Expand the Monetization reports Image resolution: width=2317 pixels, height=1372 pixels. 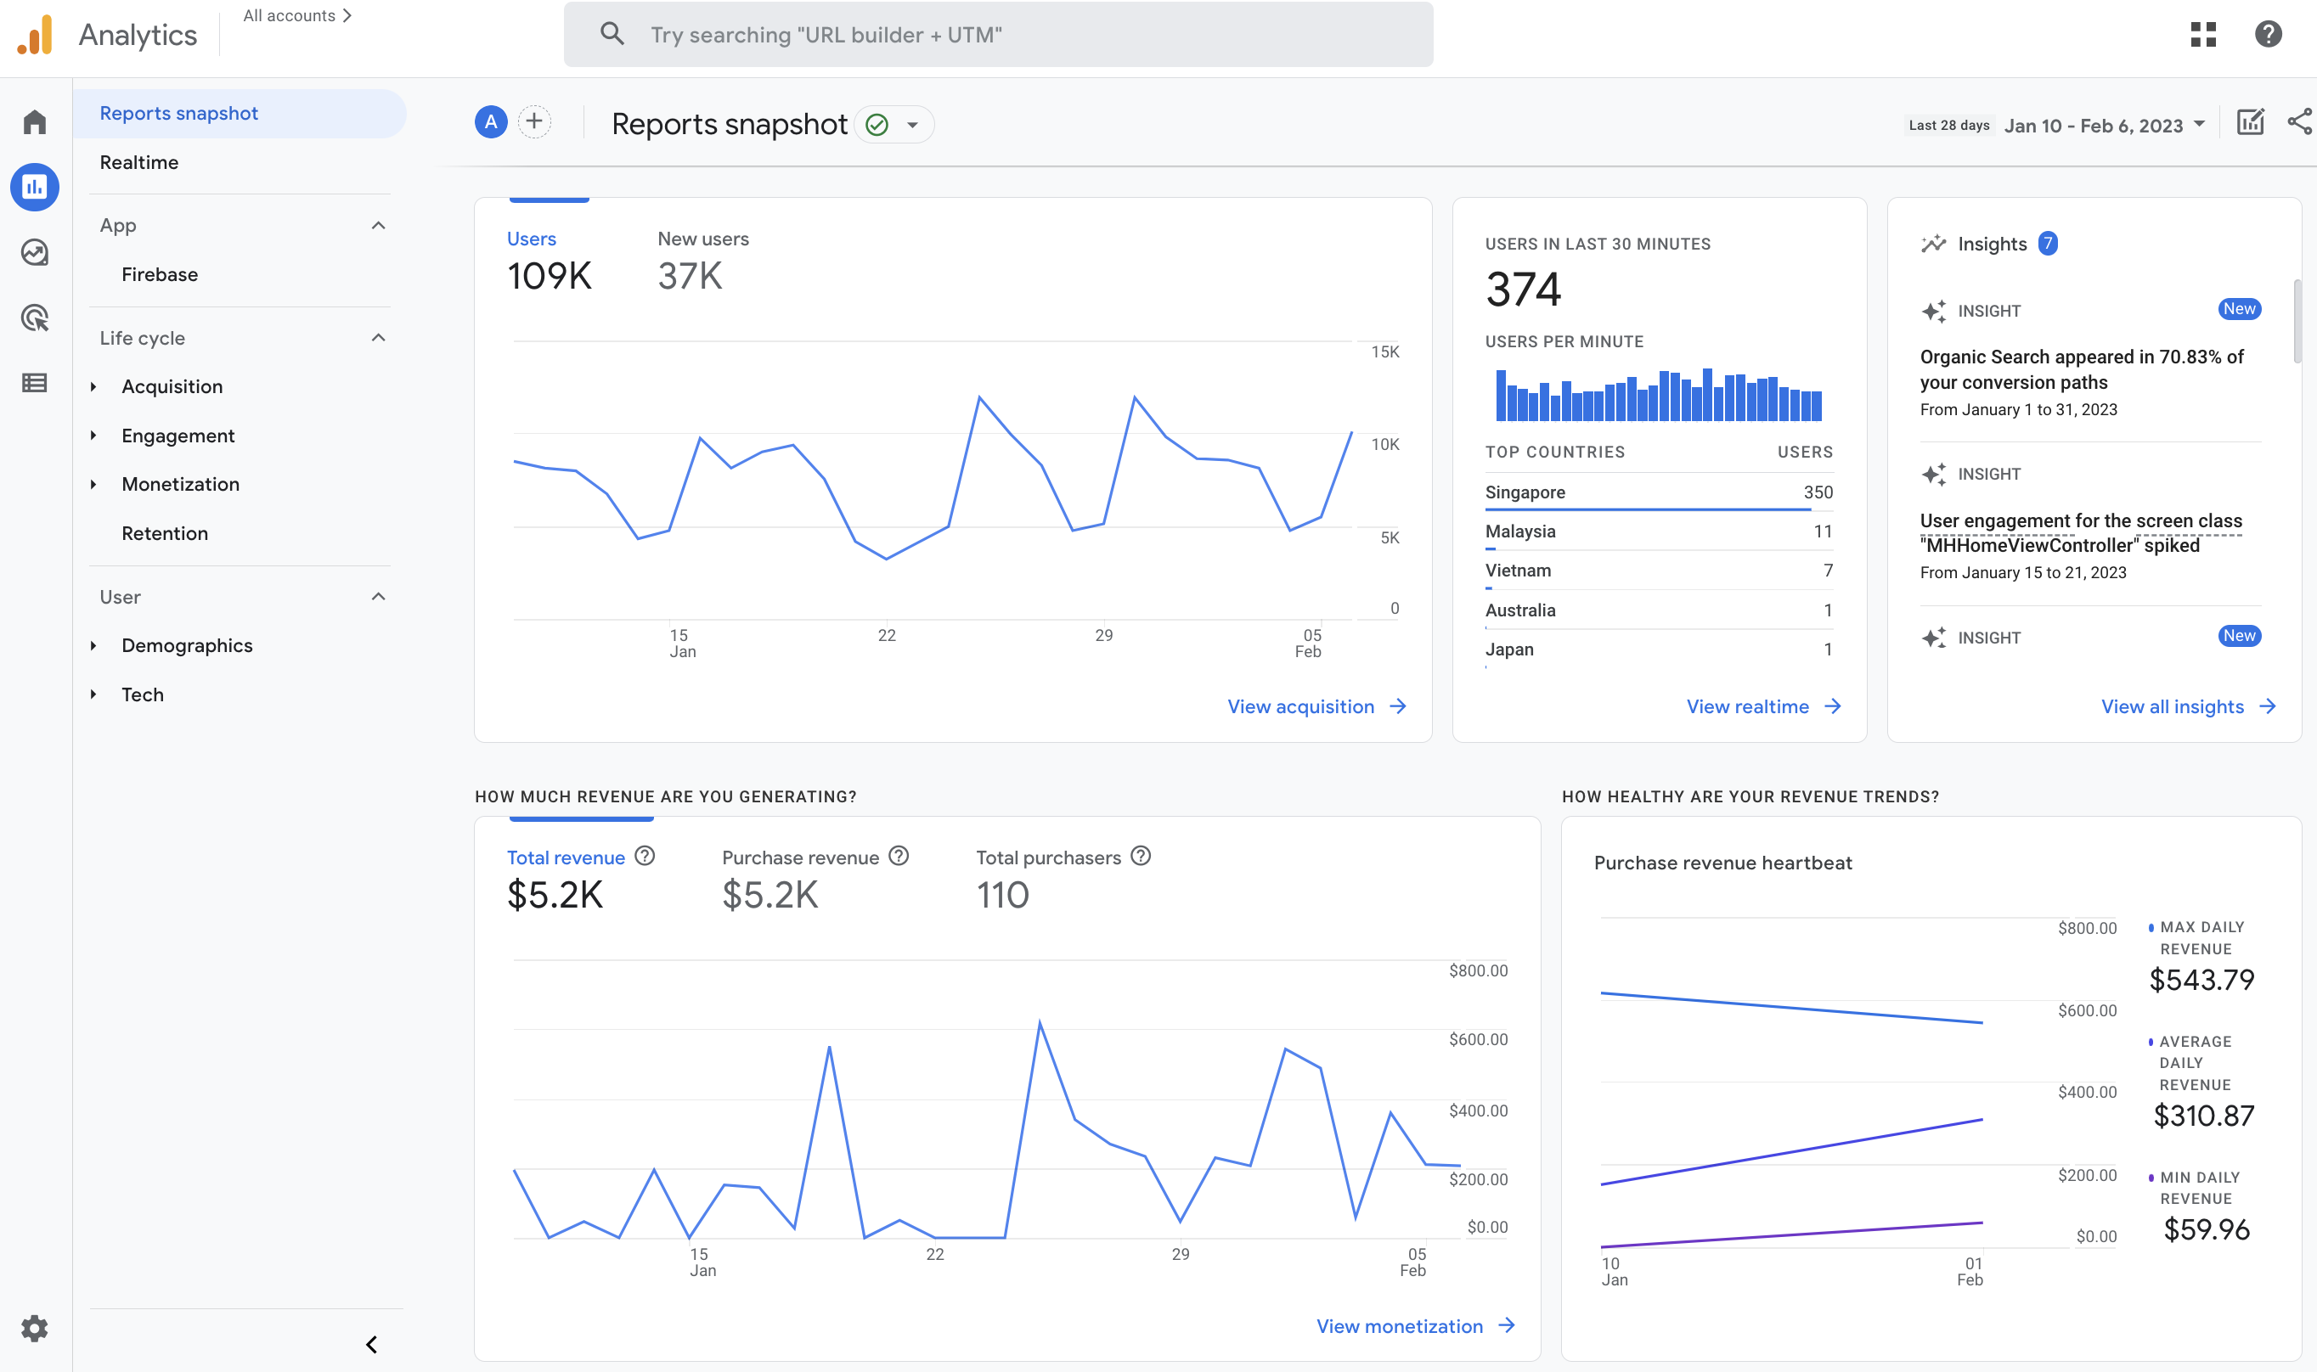93,485
